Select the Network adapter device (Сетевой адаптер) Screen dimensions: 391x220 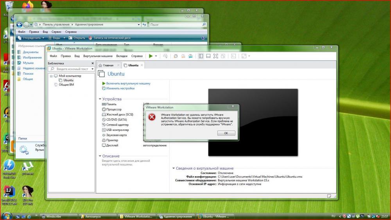click(115, 125)
